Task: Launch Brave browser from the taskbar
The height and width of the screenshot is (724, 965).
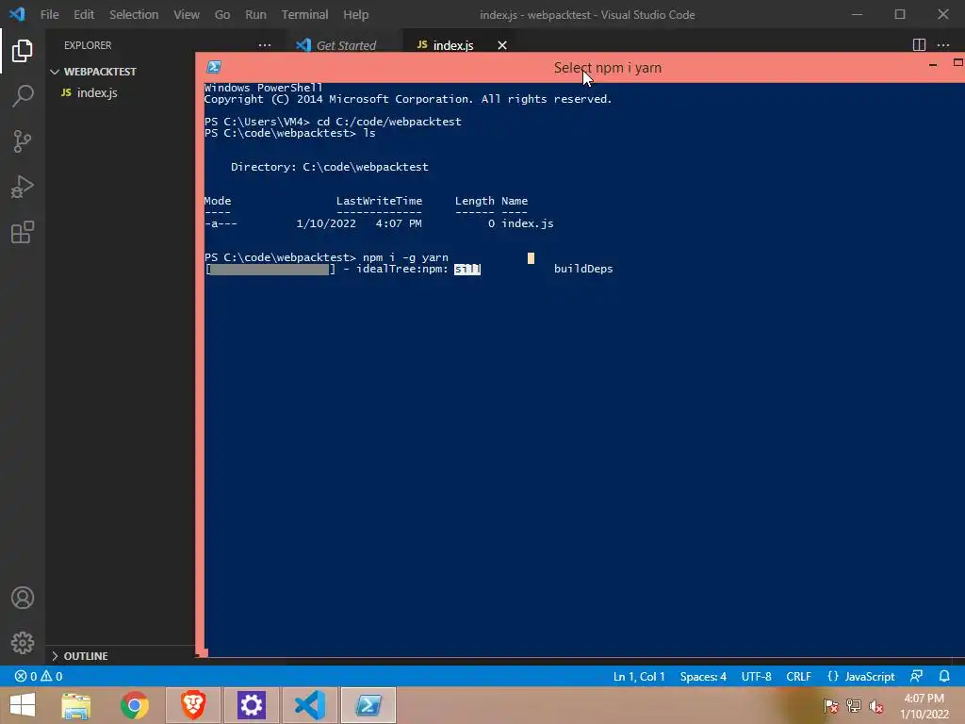Action: click(x=192, y=705)
